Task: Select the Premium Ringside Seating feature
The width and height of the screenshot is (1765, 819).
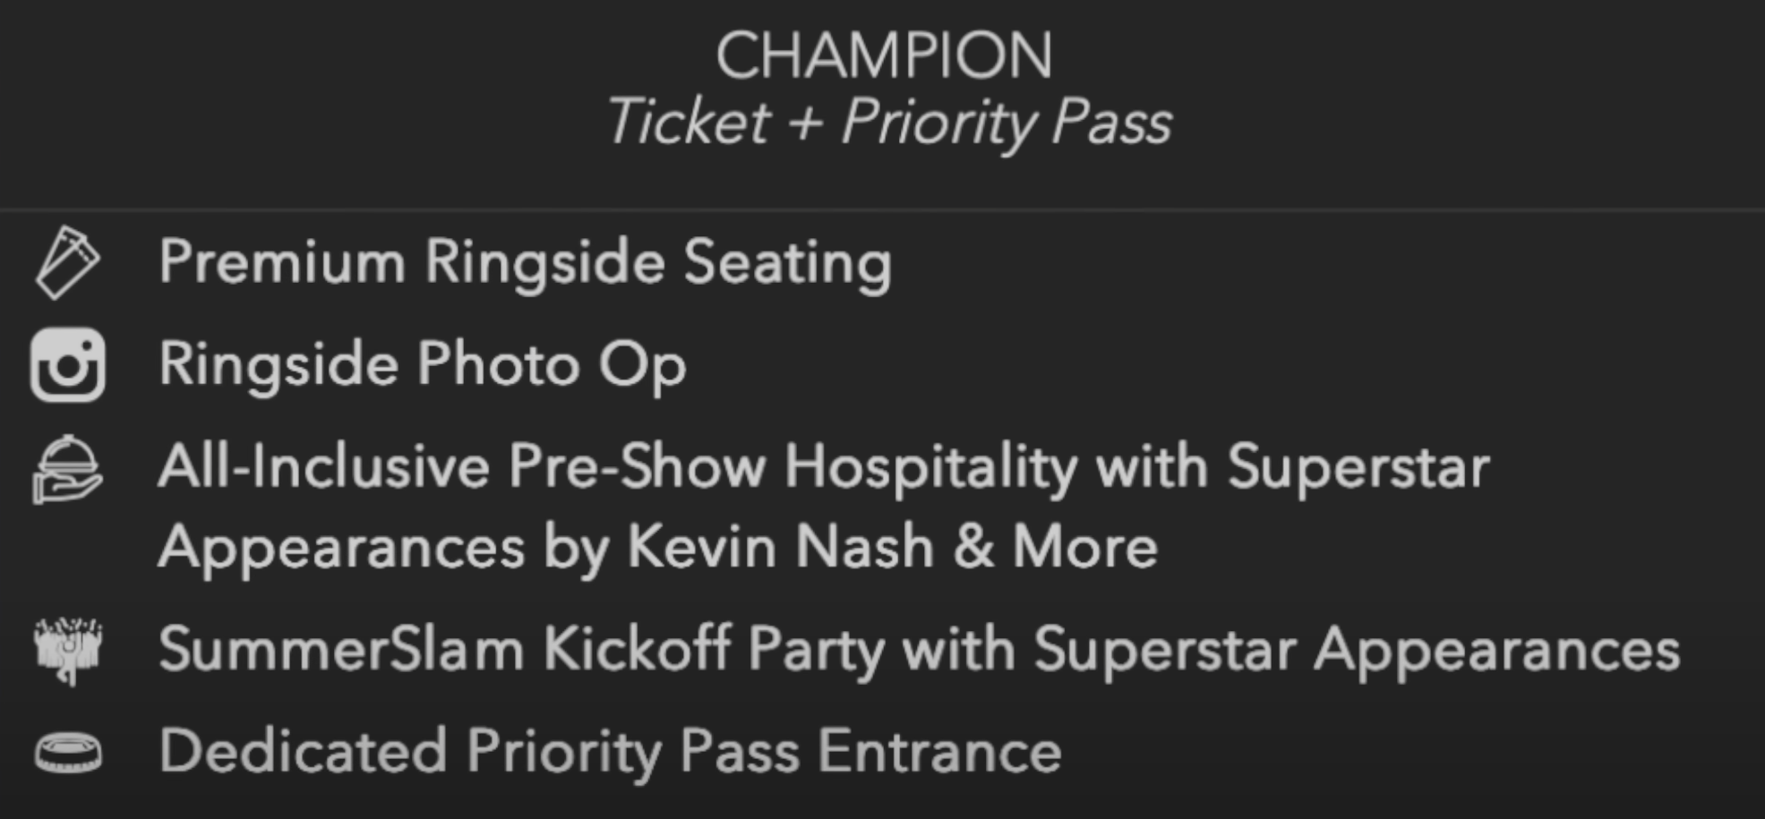Action: pos(525,262)
